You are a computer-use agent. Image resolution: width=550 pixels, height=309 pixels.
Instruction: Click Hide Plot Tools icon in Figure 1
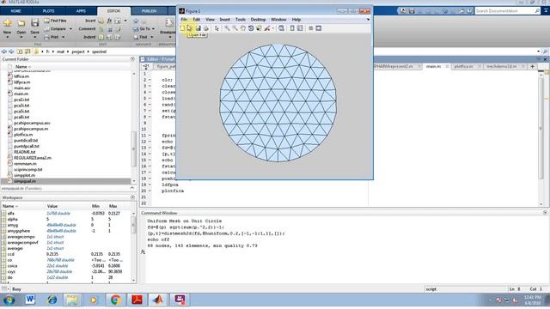click(x=311, y=28)
